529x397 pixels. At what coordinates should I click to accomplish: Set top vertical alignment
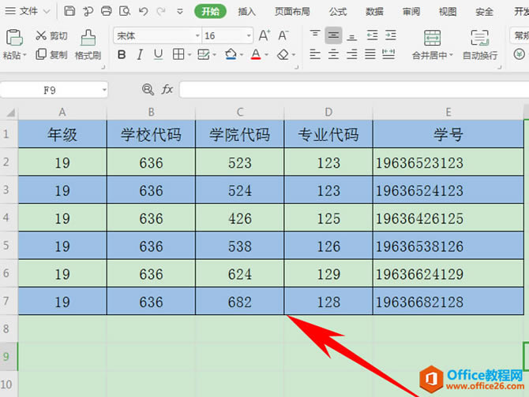[315, 35]
